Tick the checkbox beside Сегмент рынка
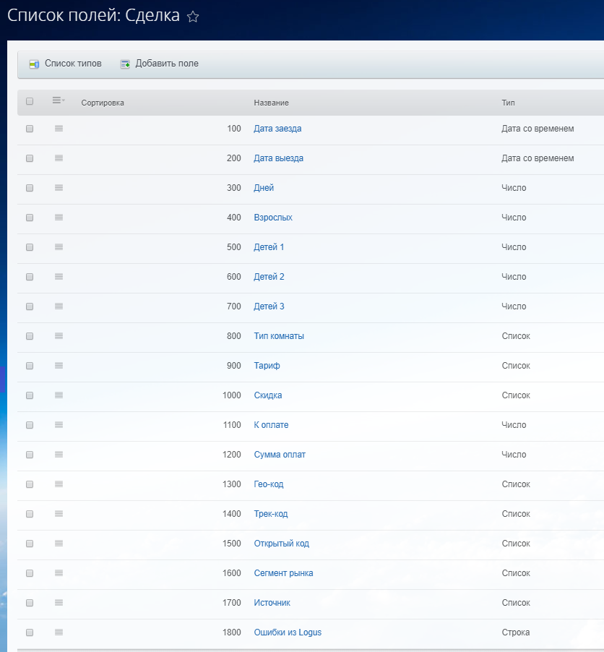Screen dimensions: 604x652 point(30,573)
